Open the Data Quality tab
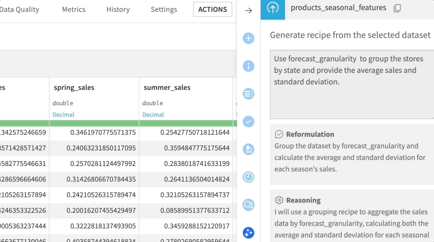The height and width of the screenshot is (242, 434). pyautogui.click(x=19, y=9)
